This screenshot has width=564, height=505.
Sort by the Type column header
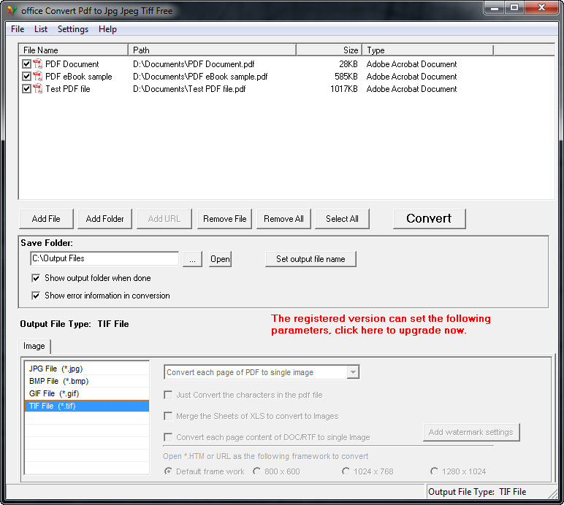coord(427,50)
